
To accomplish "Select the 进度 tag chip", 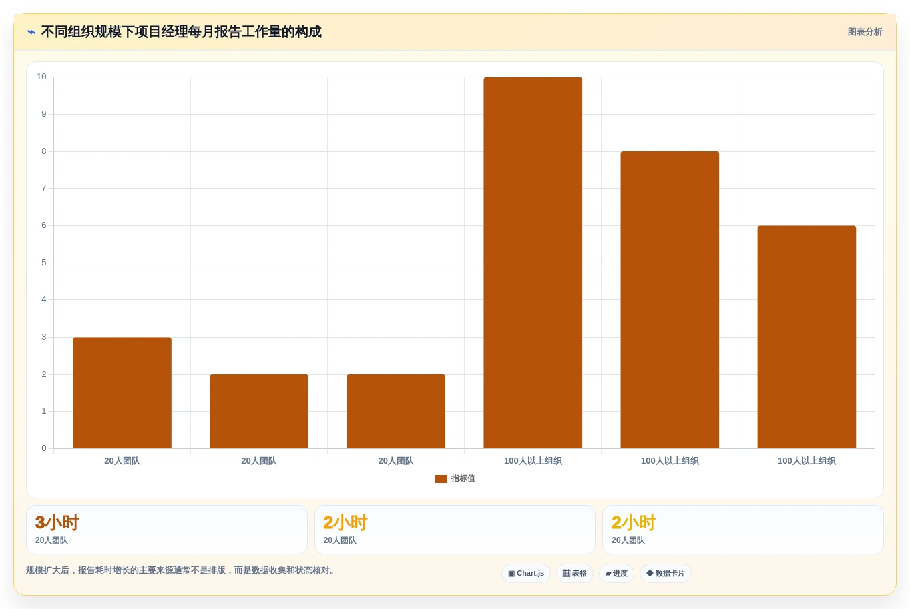I will 616,574.
